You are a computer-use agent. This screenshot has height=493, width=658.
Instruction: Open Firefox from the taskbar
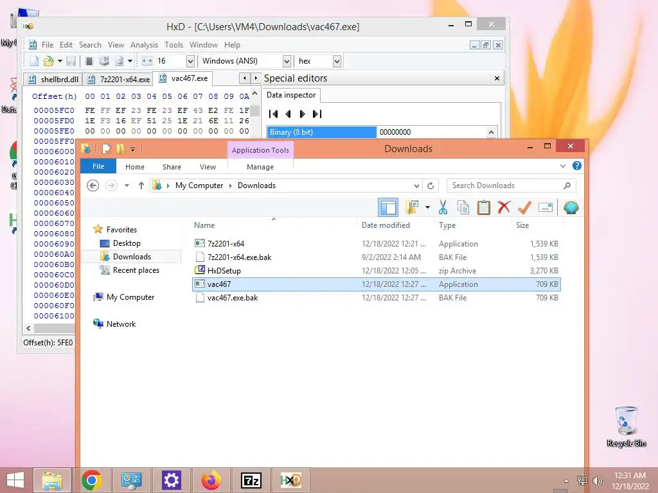tap(211, 480)
